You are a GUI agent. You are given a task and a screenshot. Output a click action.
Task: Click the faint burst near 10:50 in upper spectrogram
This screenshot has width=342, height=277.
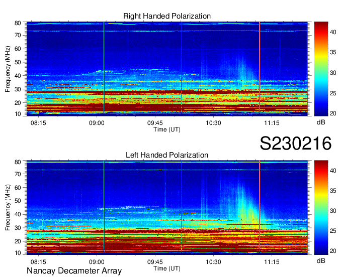(x=243, y=71)
